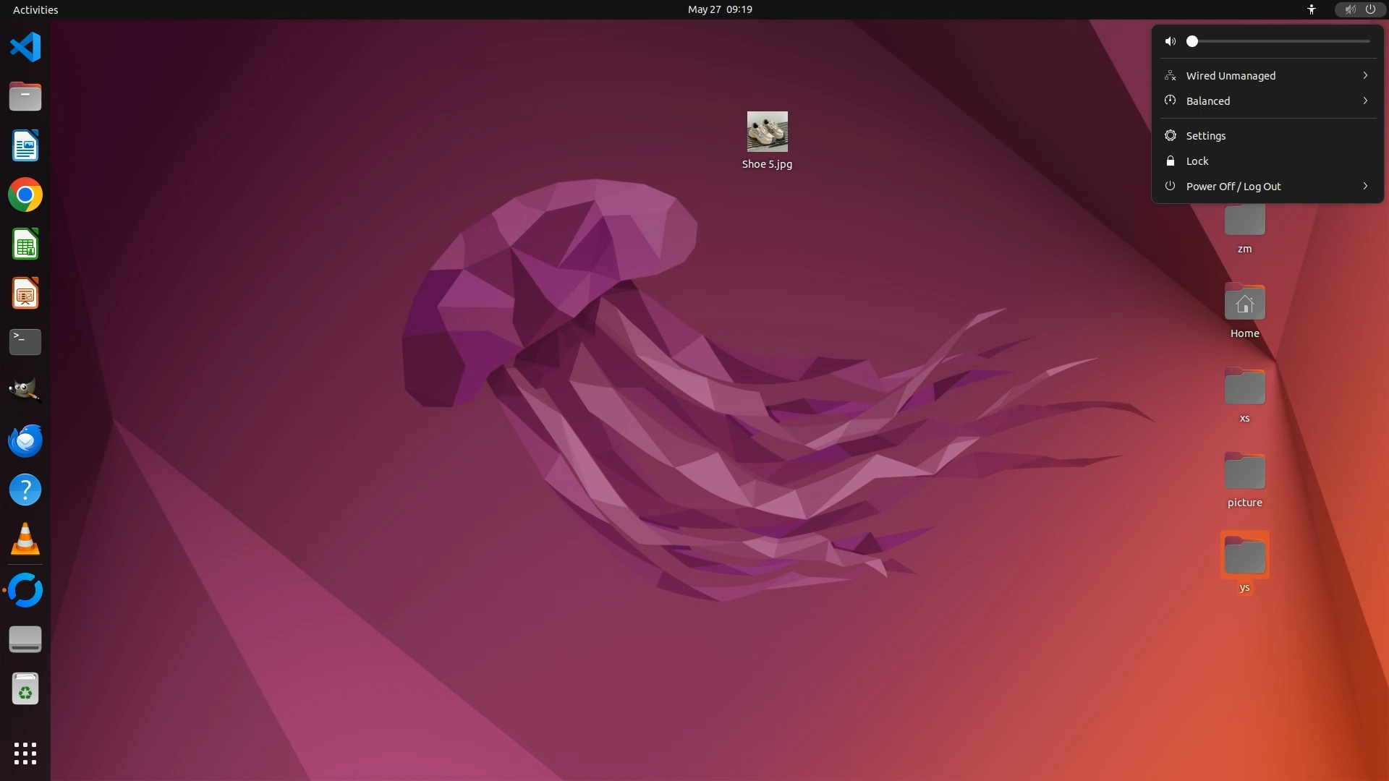
Task: Open Settings from system menu
Action: pos(1206,136)
